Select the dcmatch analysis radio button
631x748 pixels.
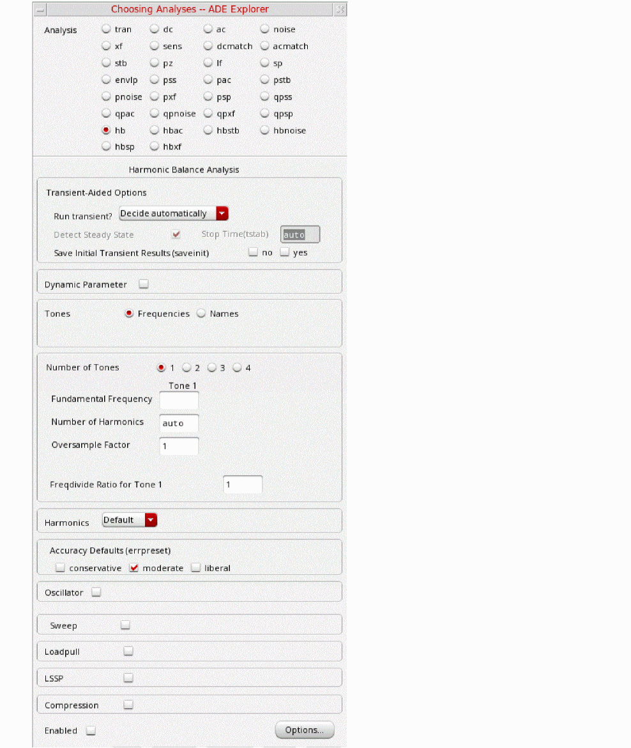[208, 46]
